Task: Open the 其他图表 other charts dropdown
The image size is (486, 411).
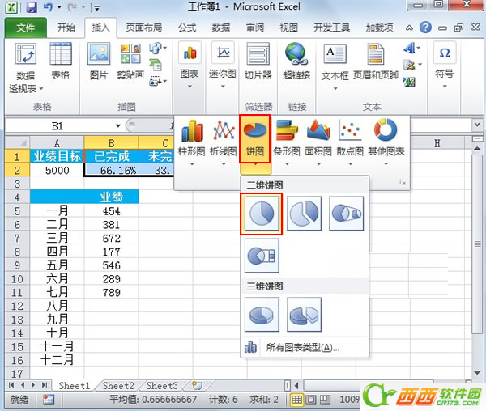Action: pyautogui.click(x=386, y=142)
